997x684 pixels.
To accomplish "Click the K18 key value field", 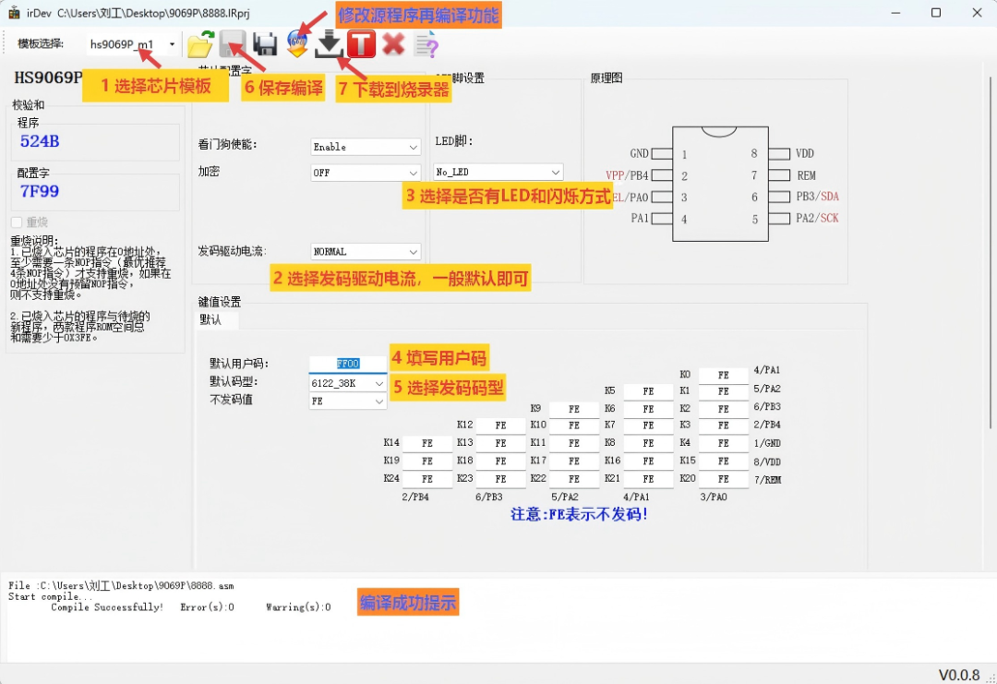I will pos(500,461).
